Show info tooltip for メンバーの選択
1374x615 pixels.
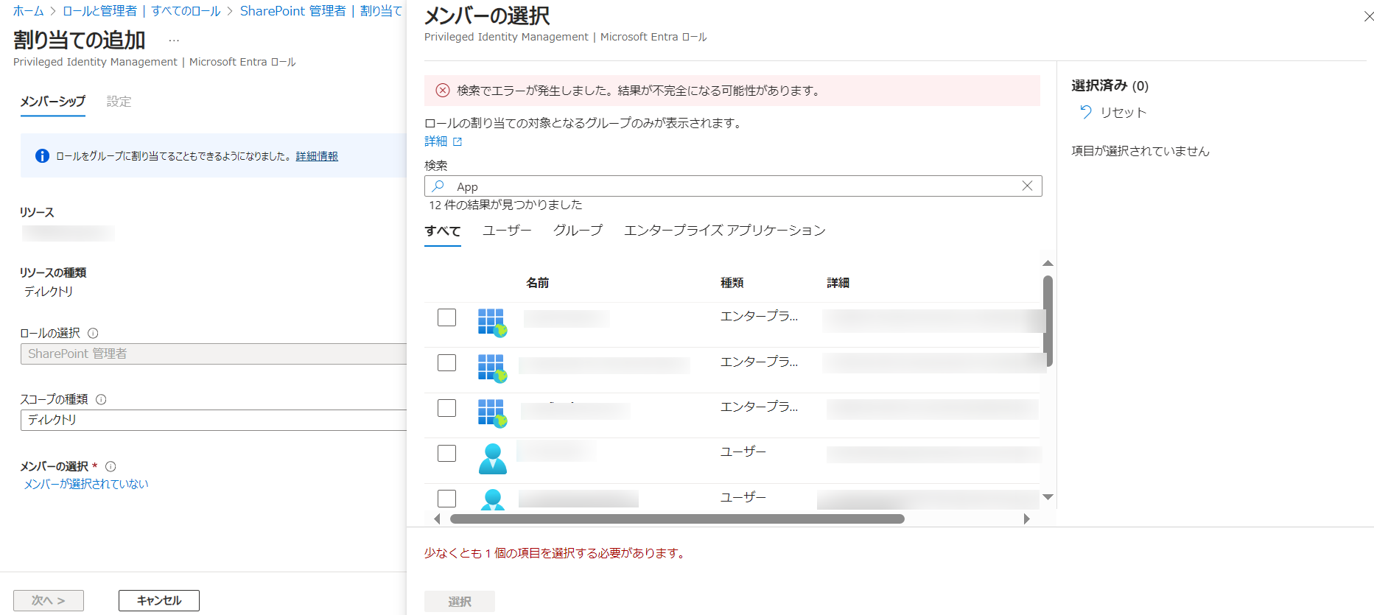click(x=111, y=466)
